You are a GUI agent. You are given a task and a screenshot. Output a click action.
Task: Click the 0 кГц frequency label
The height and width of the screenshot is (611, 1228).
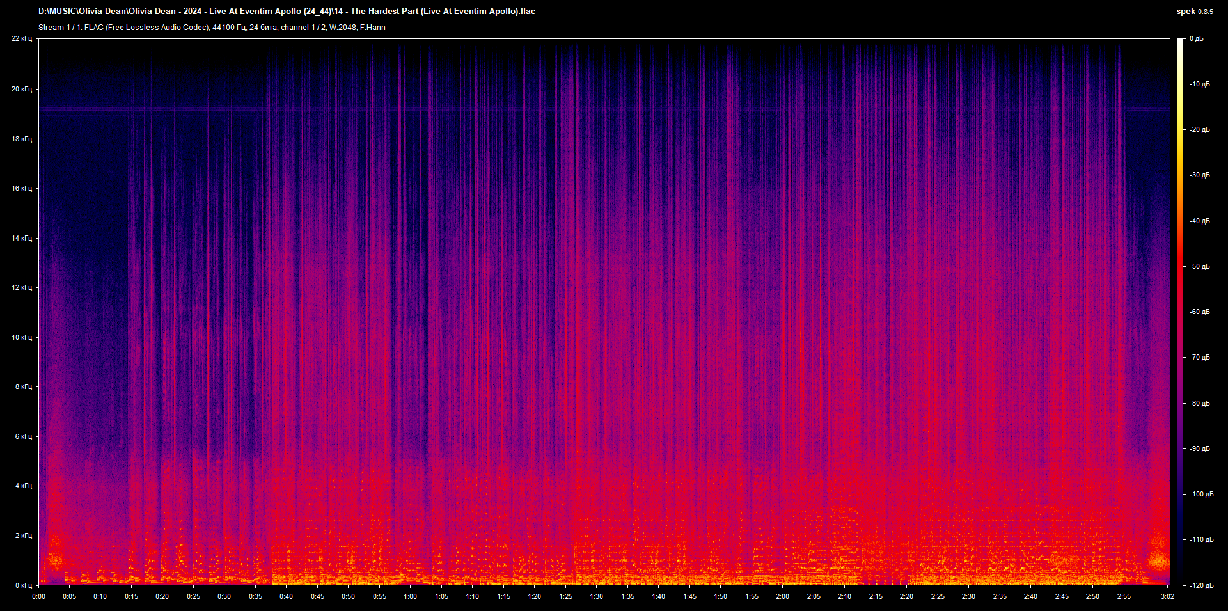pos(24,585)
